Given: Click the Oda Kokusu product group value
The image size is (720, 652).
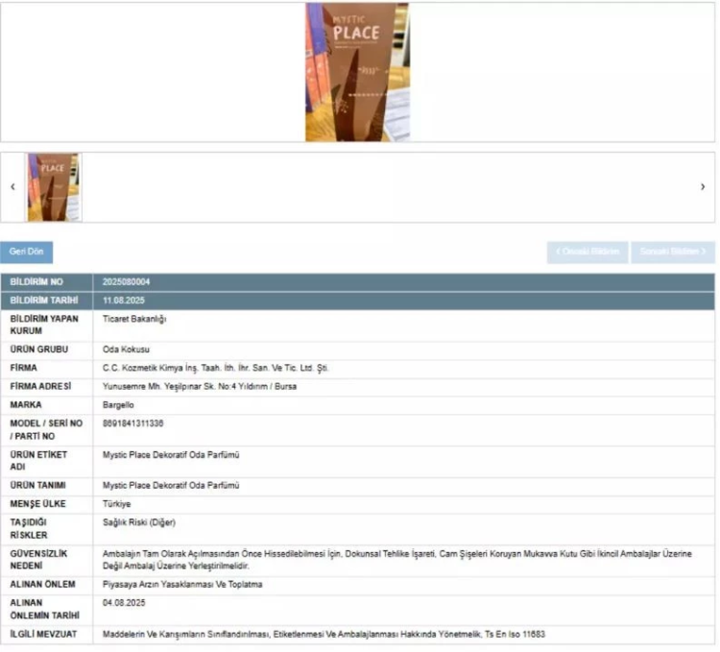Looking at the screenshot, I should [126, 350].
